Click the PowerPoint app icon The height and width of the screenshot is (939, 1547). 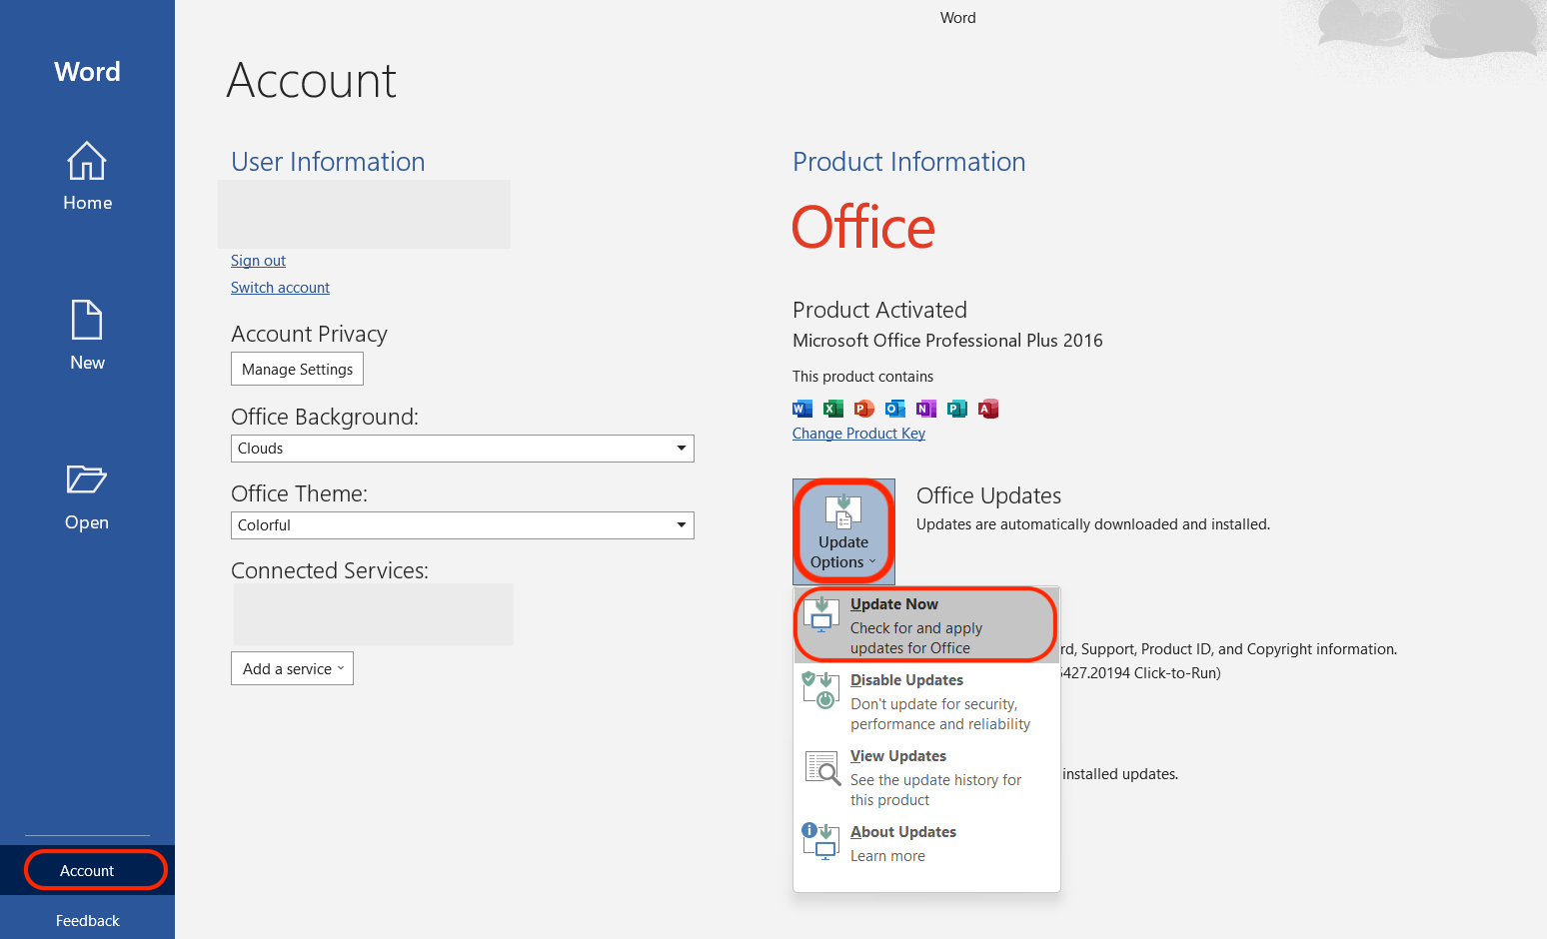864,409
